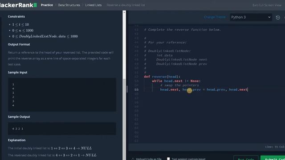The width and height of the screenshot is (285, 160).
Task: Click the 'def reverse(head):' line
Action: pyautogui.click(x=162, y=77)
